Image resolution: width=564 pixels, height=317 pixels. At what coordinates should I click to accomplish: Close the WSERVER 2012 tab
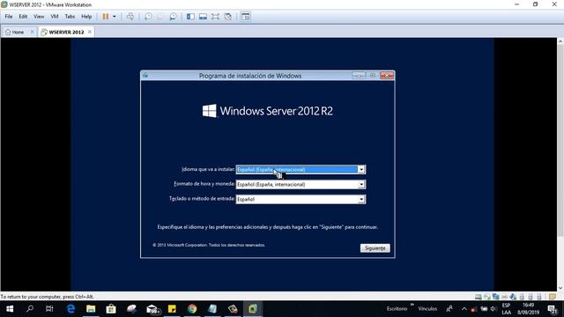(90, 32)
